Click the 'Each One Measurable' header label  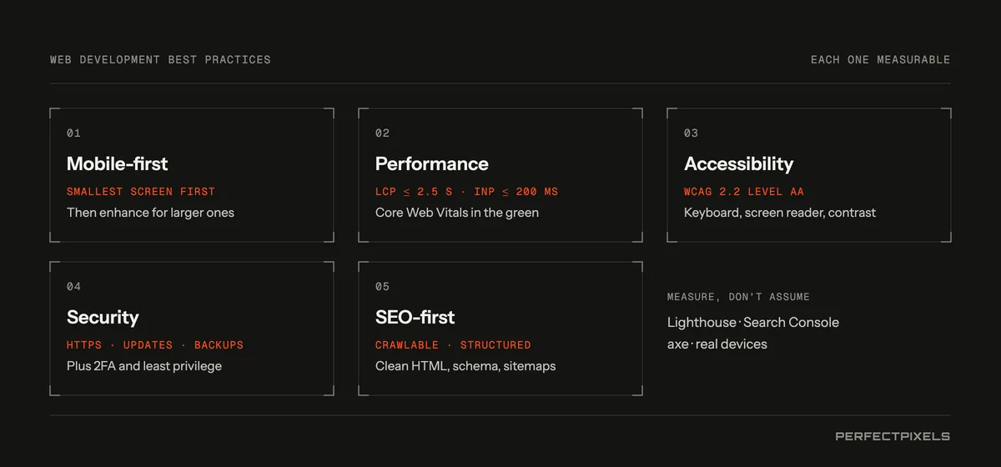coord(880,60)
